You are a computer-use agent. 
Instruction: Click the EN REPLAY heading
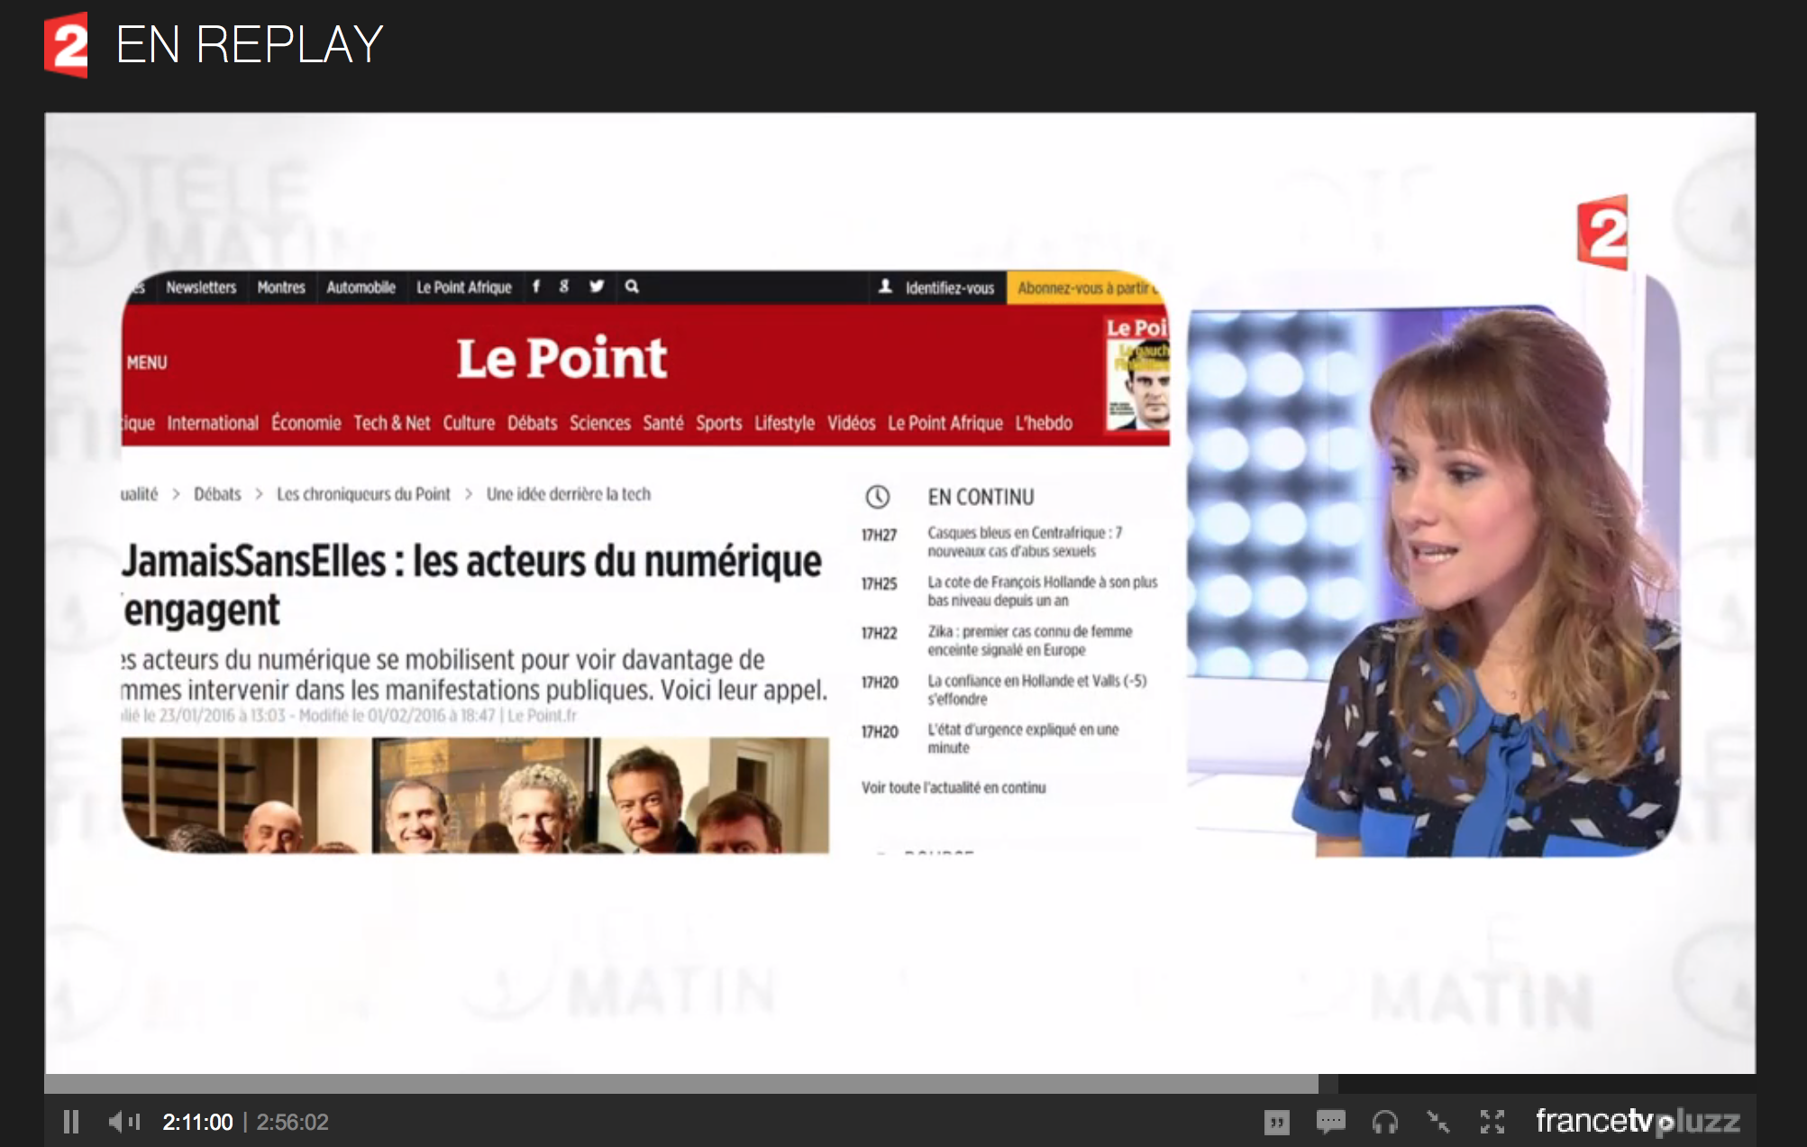pos(250,44)
